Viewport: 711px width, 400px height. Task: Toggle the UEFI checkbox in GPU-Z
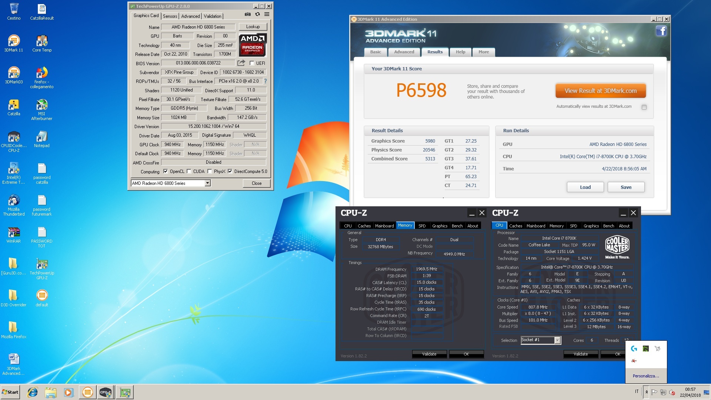tap(252, 63)
